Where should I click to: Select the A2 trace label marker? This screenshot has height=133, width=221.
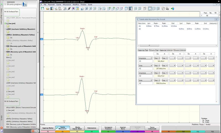coord(42,95)
